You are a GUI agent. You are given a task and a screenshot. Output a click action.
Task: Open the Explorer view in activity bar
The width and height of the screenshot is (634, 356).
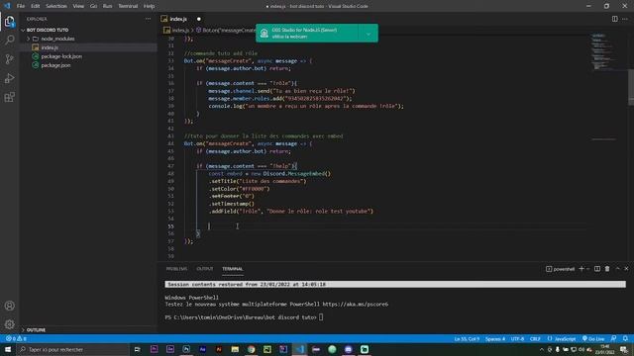click(9, 22)
